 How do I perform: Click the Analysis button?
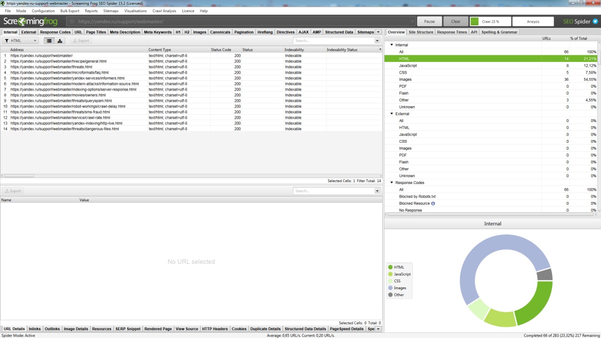533,22
